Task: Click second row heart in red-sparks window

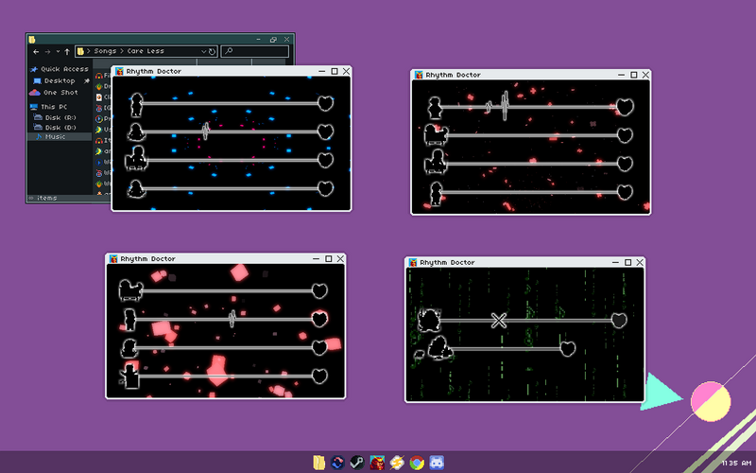Action: (625, 135)
